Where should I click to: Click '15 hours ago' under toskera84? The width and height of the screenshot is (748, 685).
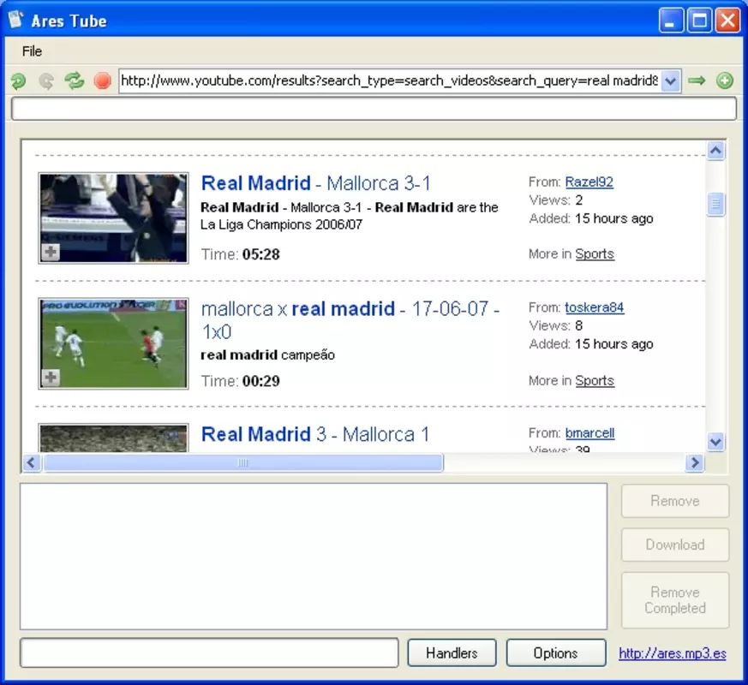pos(614,344)
